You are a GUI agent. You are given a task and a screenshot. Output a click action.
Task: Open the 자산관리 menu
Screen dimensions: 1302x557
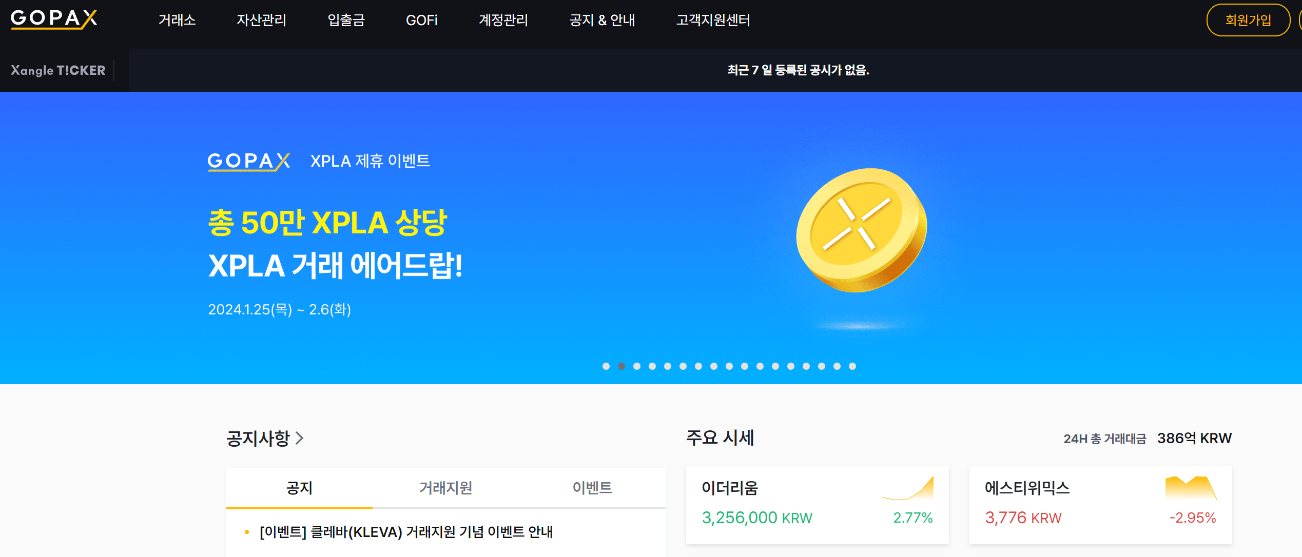pos(262,21)
